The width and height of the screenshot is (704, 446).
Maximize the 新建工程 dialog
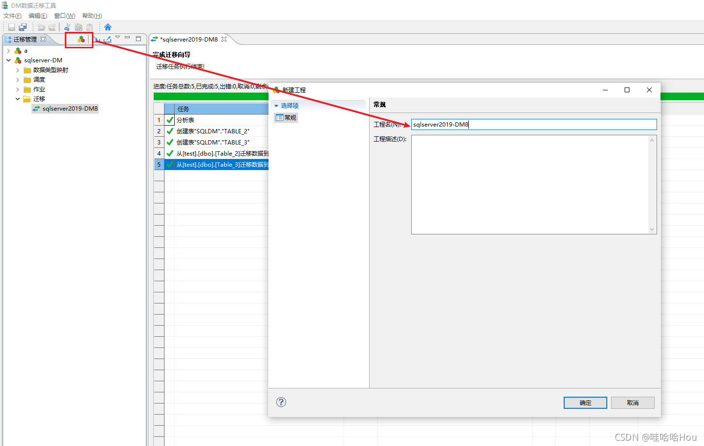[627, 90]
